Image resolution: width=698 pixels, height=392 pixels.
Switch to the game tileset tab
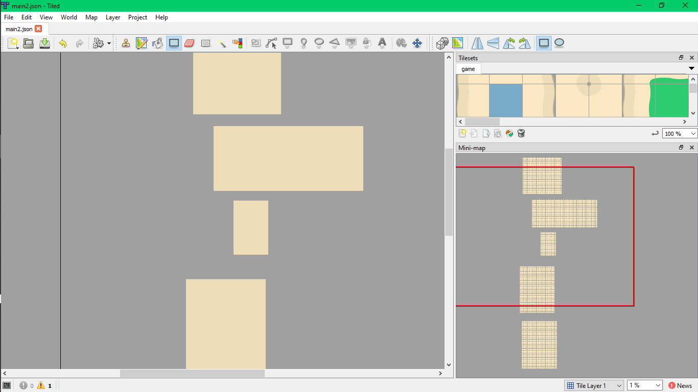(x=468, y=68)
